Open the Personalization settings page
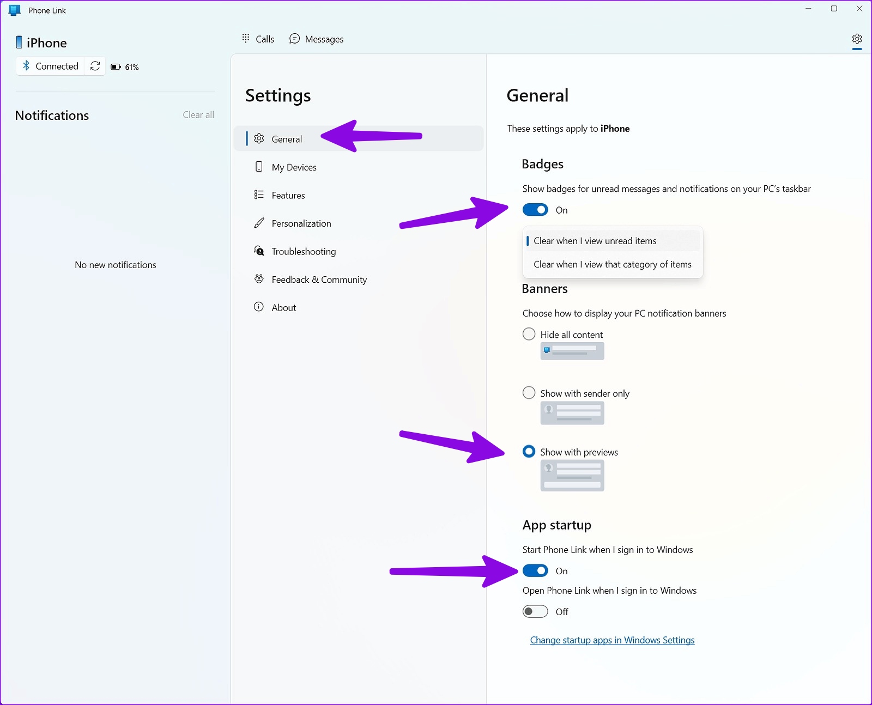The width and height of the screenshot is (872, 705). click(x=359, y=223)
